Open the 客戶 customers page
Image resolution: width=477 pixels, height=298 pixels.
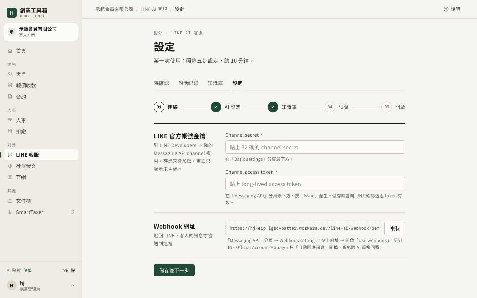[x=41, y=74]
